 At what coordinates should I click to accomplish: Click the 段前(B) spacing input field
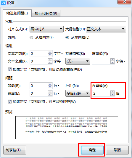(39, 86)
